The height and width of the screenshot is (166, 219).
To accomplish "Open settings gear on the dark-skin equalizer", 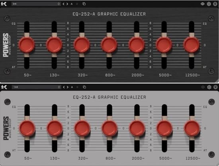I will point(209,4).
